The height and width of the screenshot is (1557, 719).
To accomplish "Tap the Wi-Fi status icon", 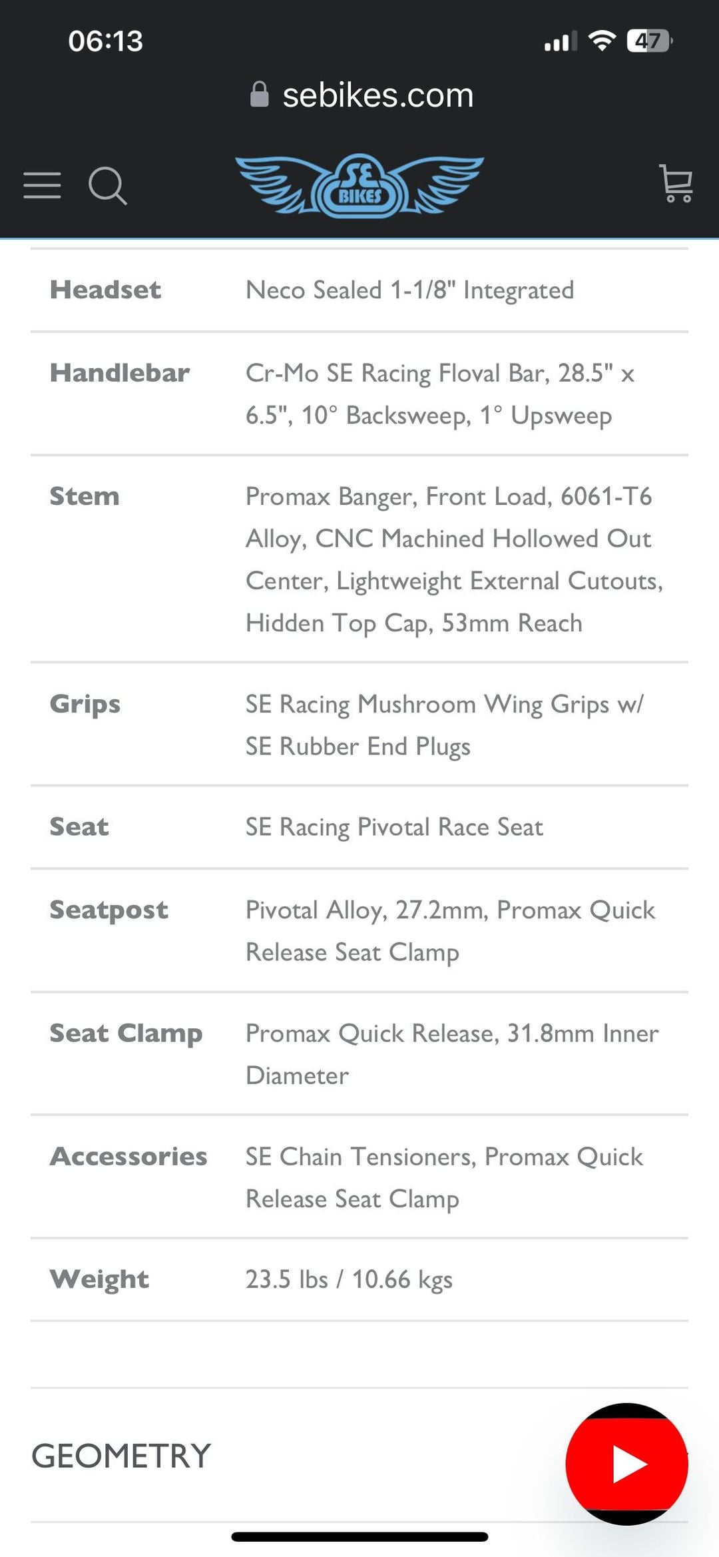I will (x=602, y=41).
